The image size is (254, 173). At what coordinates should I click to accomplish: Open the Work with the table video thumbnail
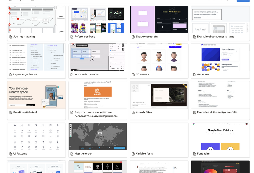(98, 57)
